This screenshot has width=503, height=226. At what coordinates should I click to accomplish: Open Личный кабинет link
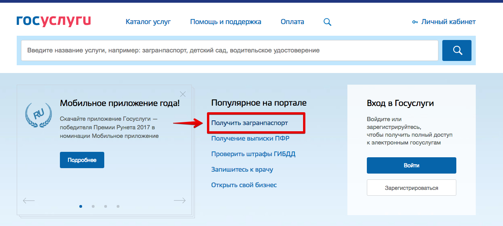[x=444, y=22]
